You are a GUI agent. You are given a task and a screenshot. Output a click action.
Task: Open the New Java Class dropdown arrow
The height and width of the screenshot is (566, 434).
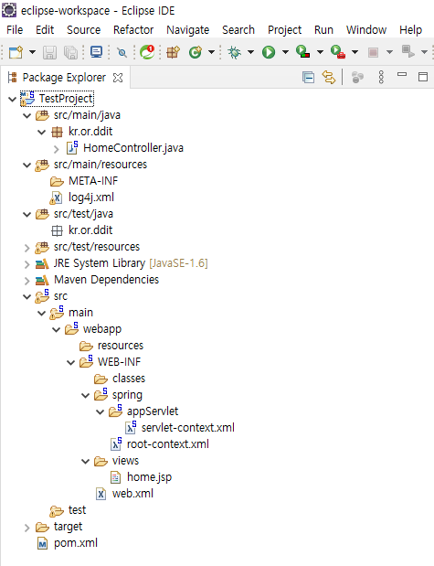click(211, 52)
